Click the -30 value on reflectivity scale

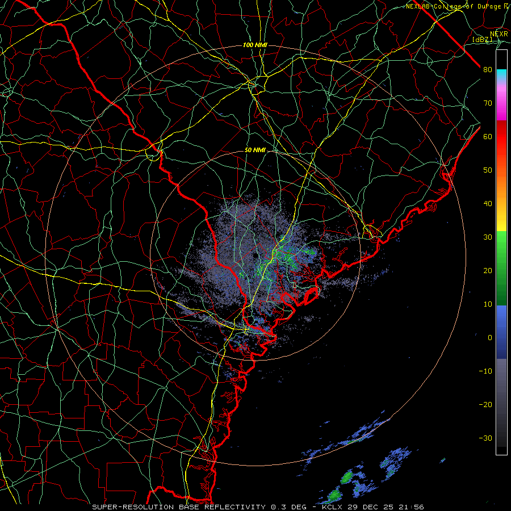485,438
